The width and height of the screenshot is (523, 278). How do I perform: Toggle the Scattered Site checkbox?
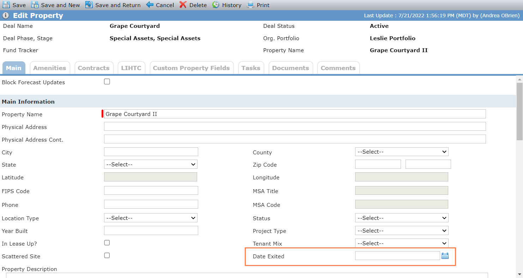(x=107, y=255)
